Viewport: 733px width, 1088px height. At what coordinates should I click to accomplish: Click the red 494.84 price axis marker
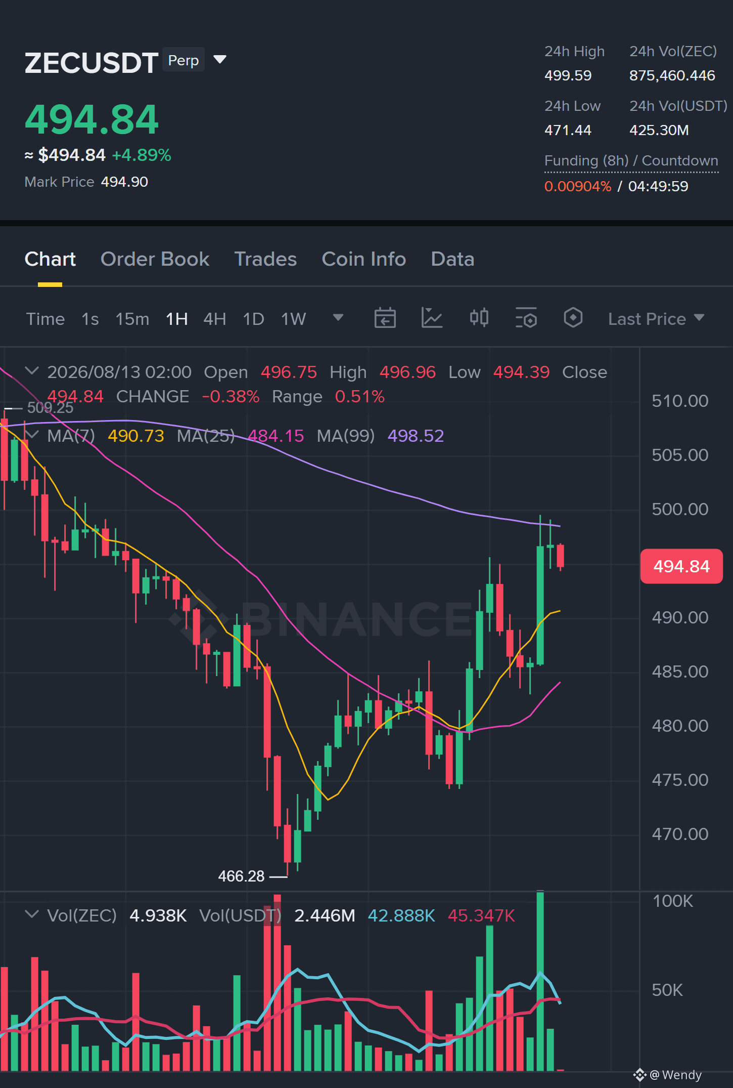pos(681,566)
